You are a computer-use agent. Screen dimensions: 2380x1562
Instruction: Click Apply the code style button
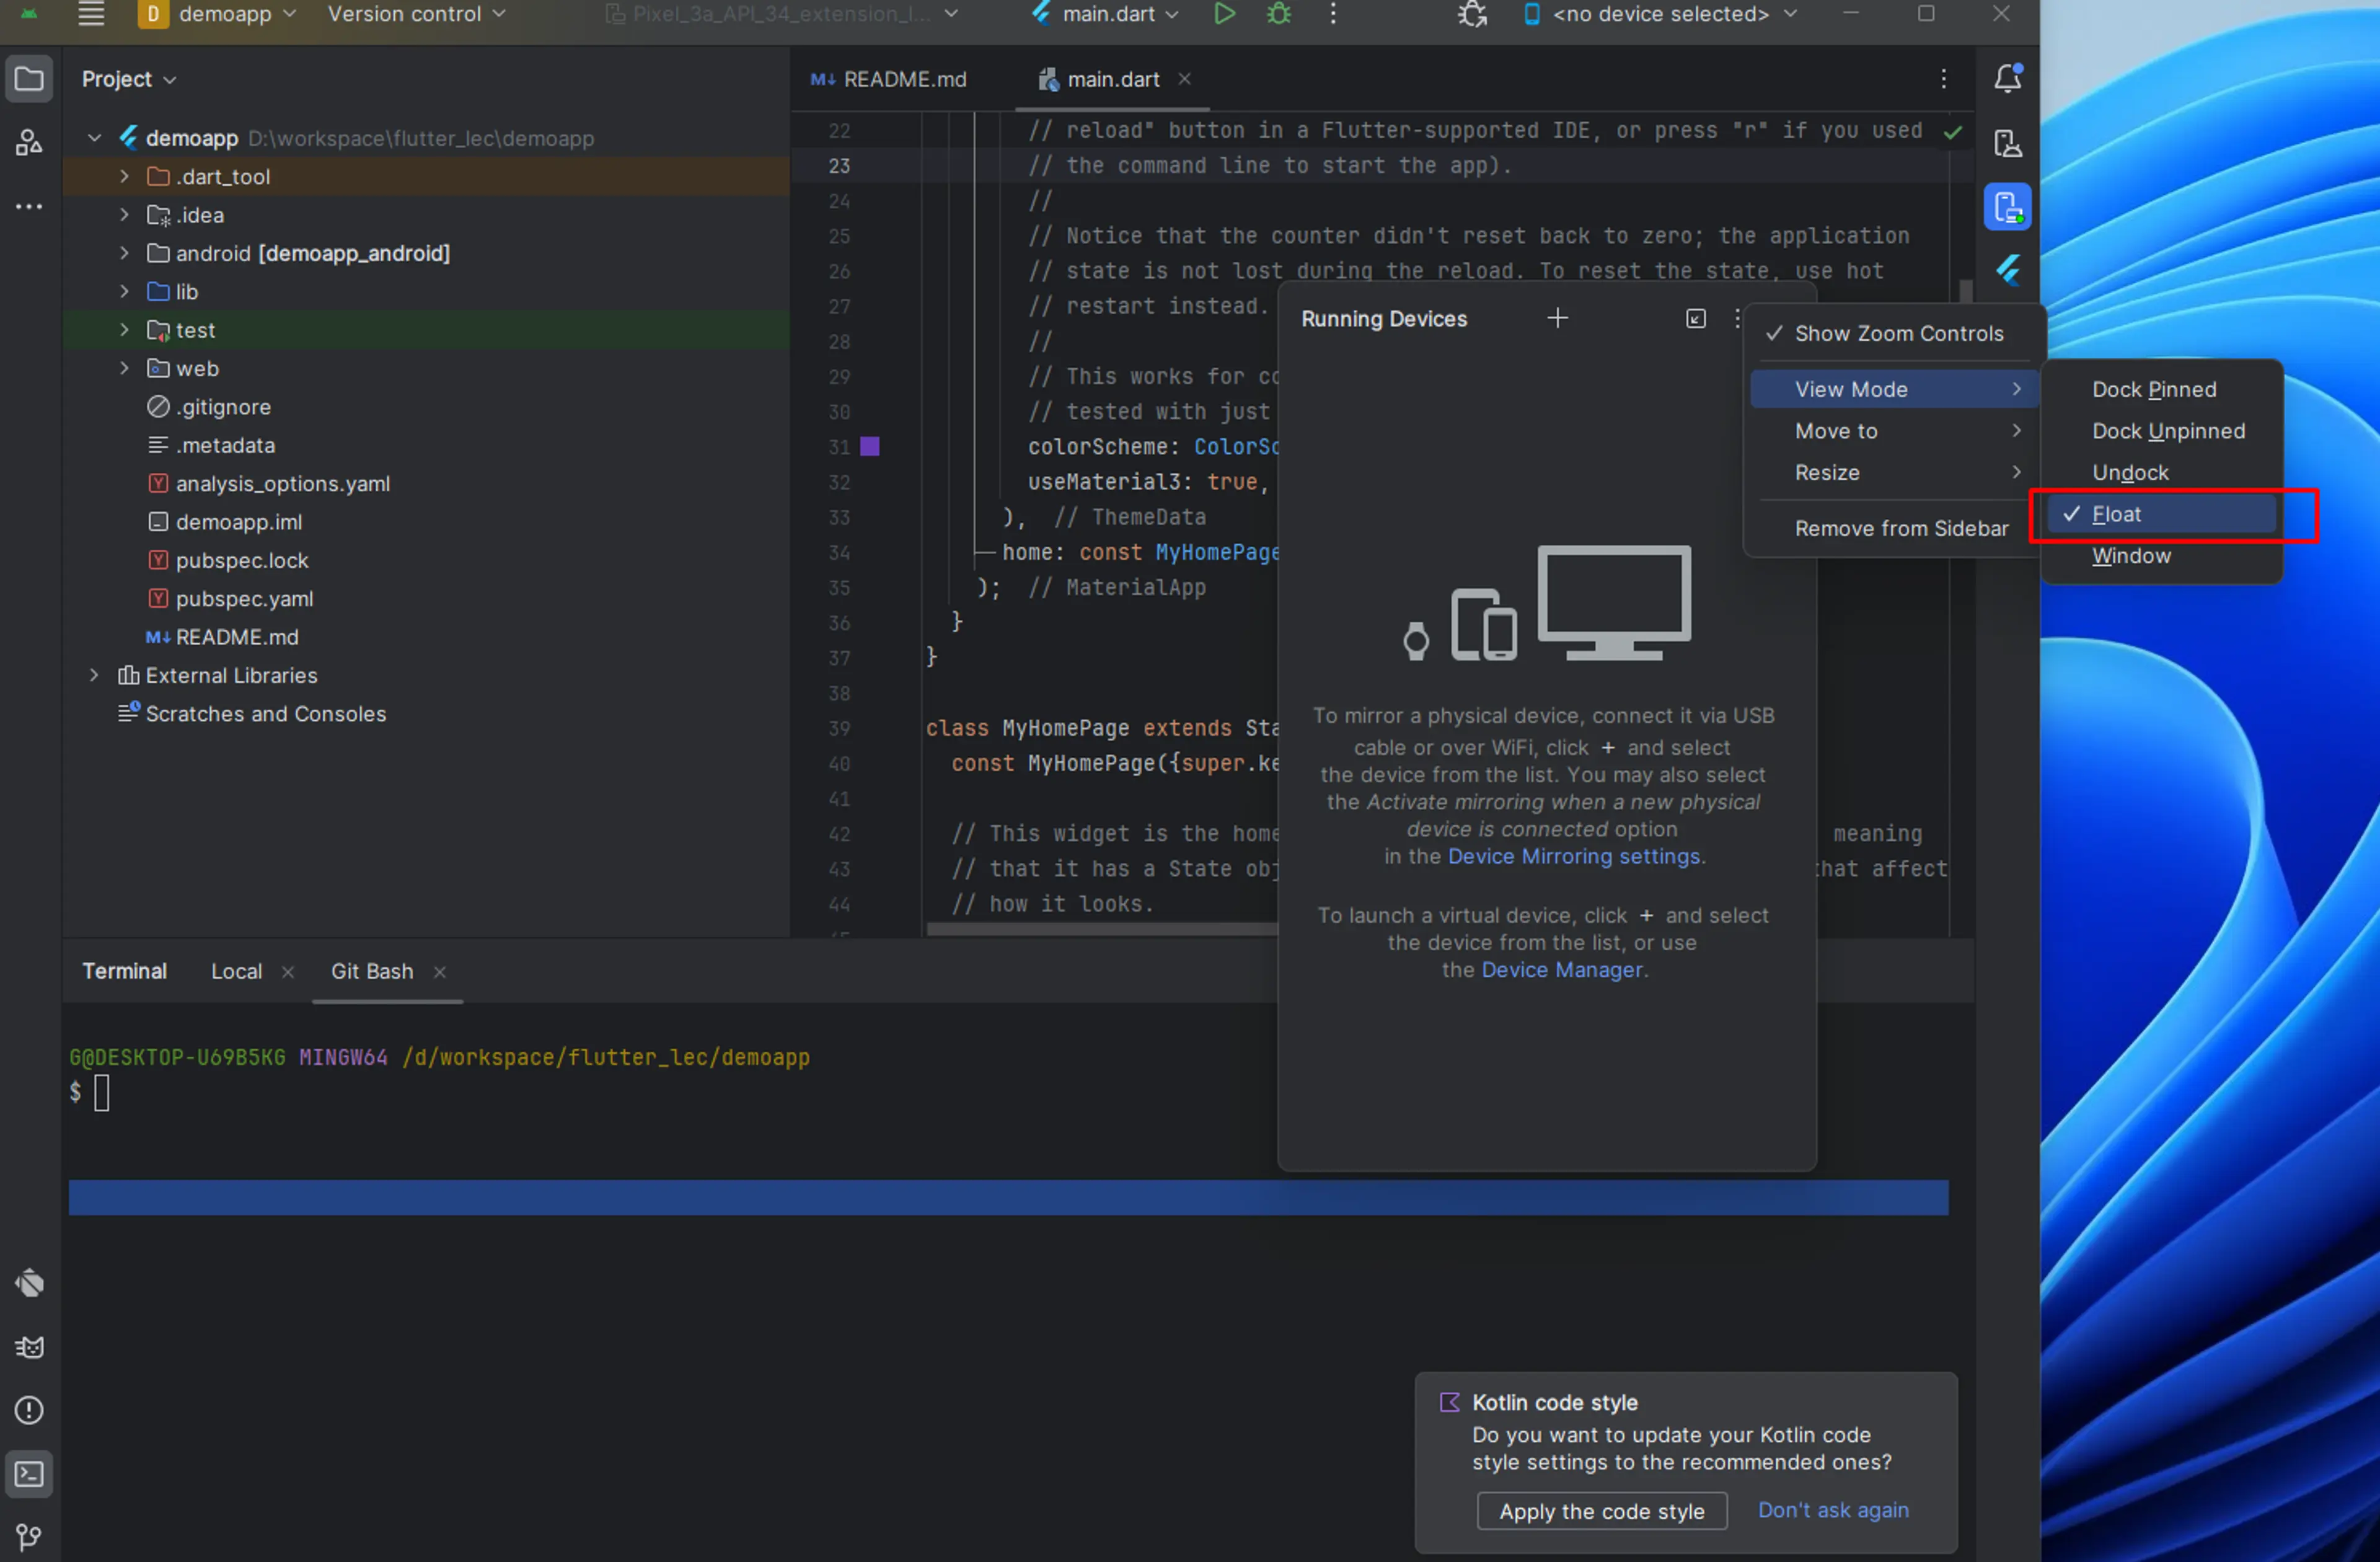coord(1602,1512)
